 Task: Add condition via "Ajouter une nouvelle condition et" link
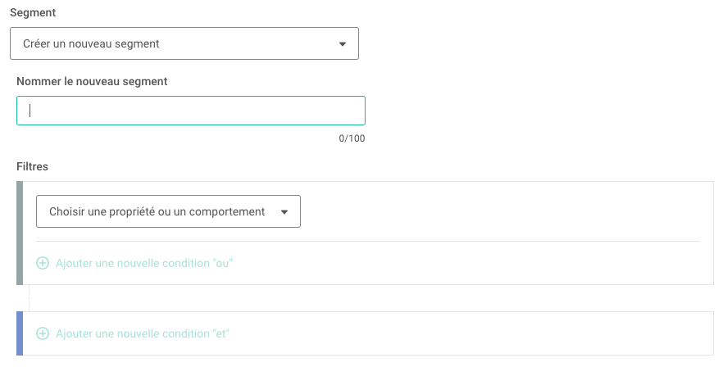pos(143,333)
